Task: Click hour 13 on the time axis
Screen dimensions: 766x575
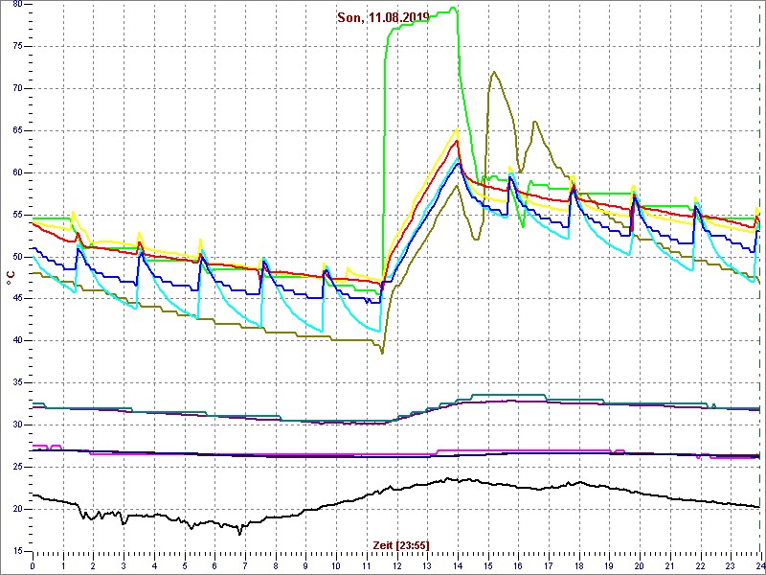Action: [x=427, y=566]
